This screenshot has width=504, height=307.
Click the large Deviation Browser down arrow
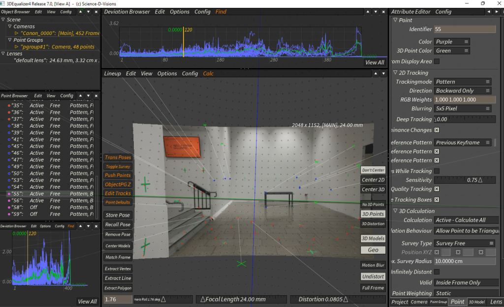point(376,12)
